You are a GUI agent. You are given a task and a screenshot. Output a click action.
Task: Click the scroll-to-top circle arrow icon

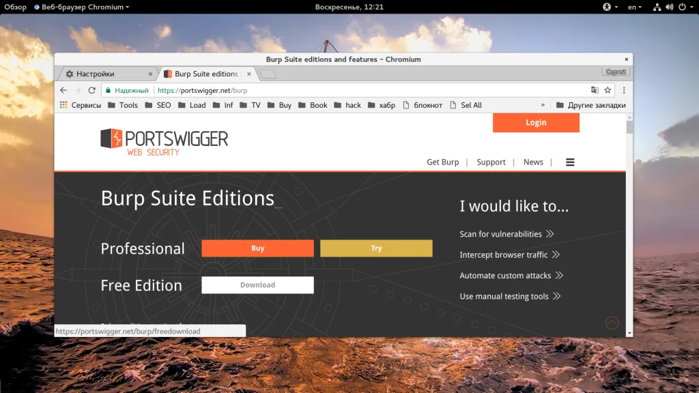click(612, 323)
